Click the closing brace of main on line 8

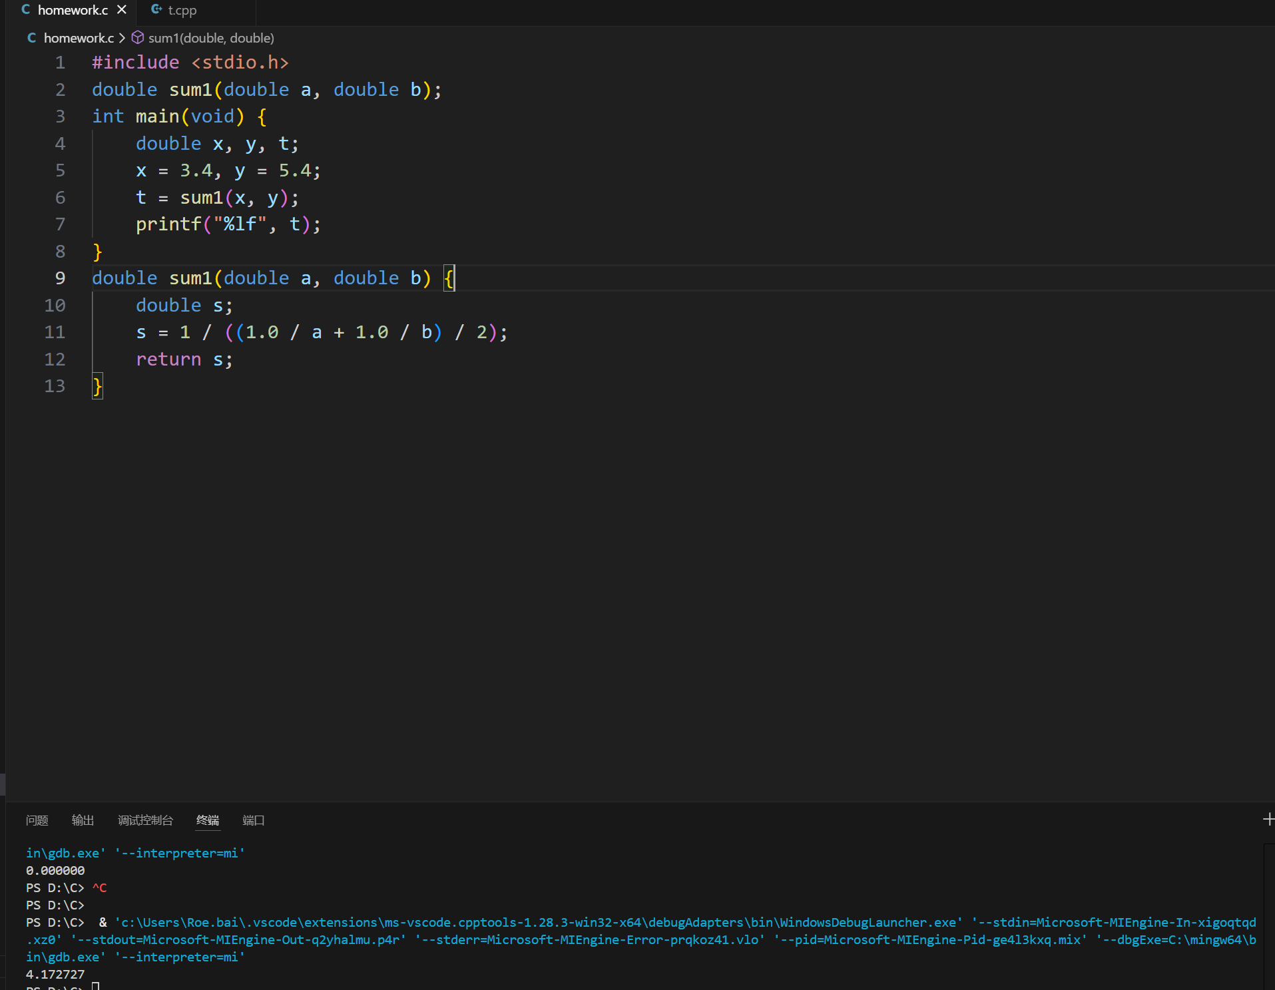pos(98,252)
